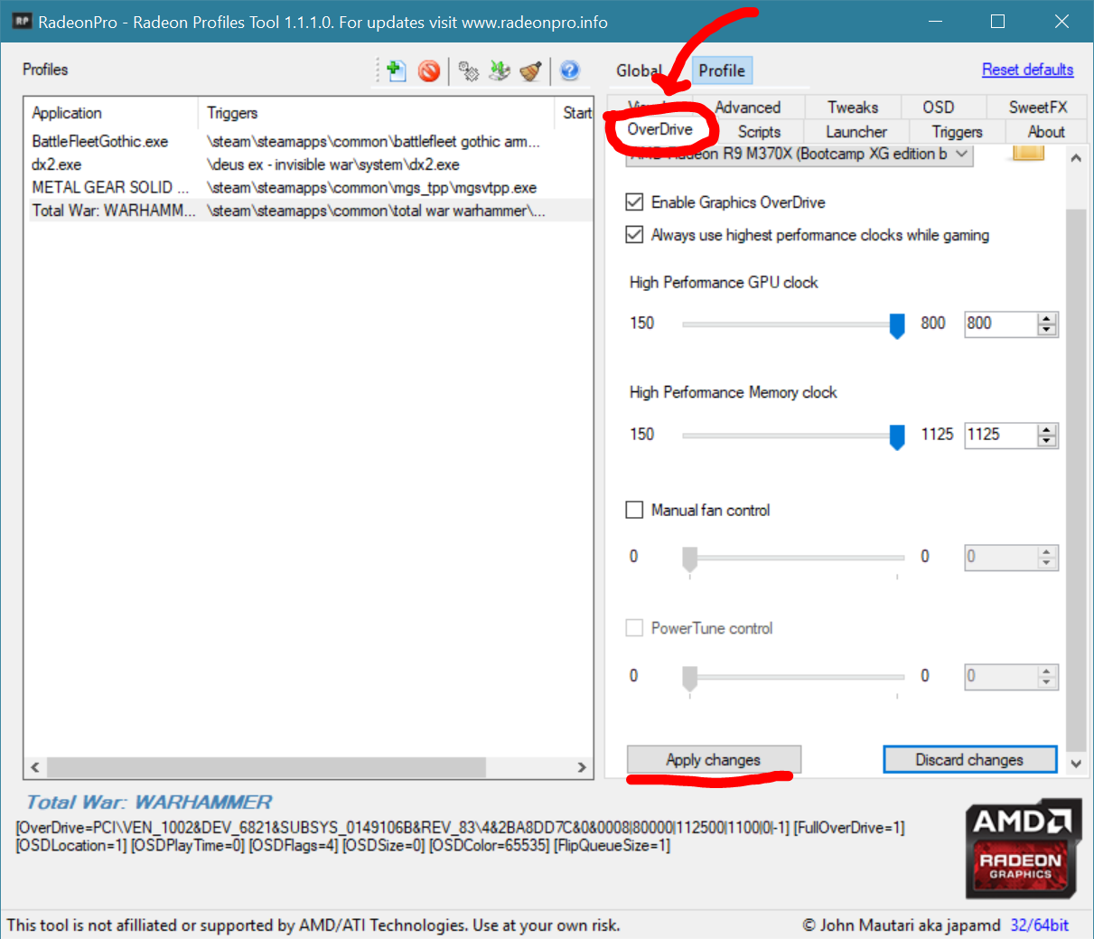This screenshot has width=1094, height=939.
Task: Open the Triggers tab
Action: (x=957, y=132)
